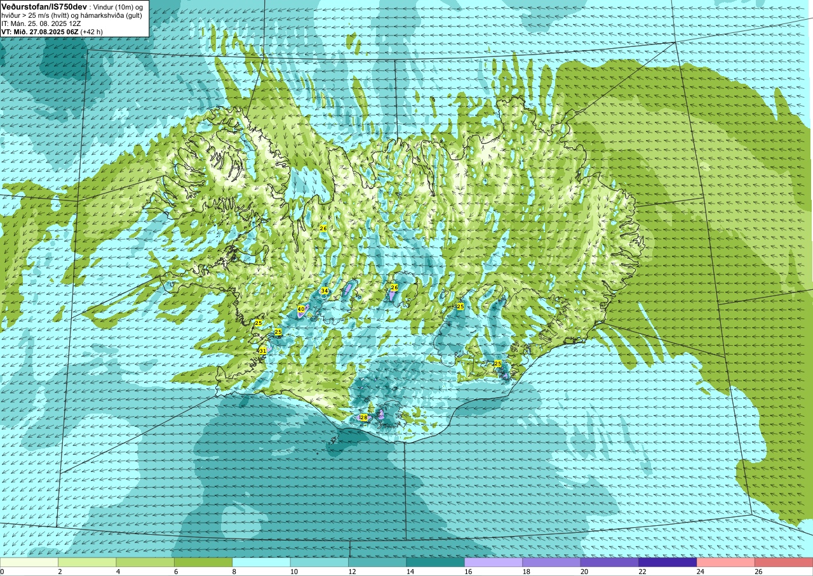
Task: Click the 'VT: Mið. 27.08.2025 06Z' valid time
Action: [x=39, y=32]
